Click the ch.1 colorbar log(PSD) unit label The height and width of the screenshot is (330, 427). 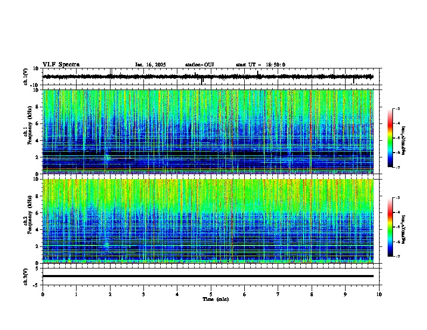coord(404,141)
